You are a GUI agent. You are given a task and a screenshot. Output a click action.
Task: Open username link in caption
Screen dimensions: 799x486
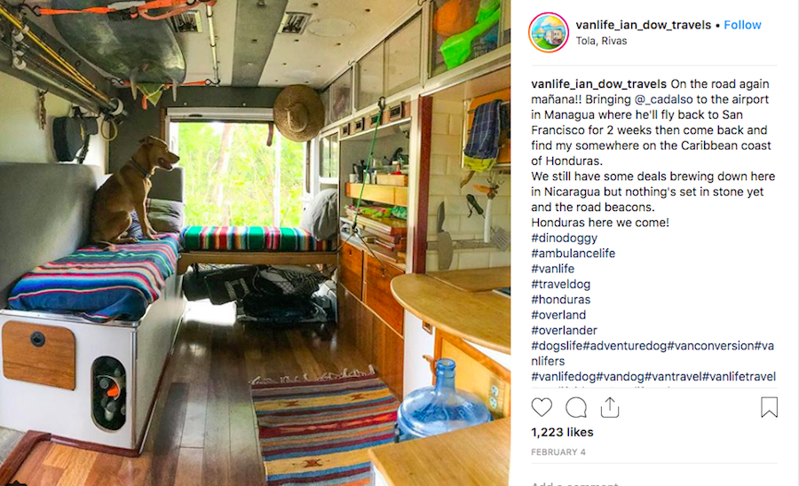(x=598, y=84)
